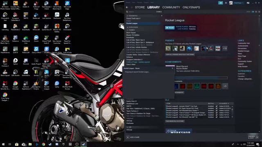Screen dimensions: 262x147
Task: Click View All Friends Who Play button
Action: (180, 54)
